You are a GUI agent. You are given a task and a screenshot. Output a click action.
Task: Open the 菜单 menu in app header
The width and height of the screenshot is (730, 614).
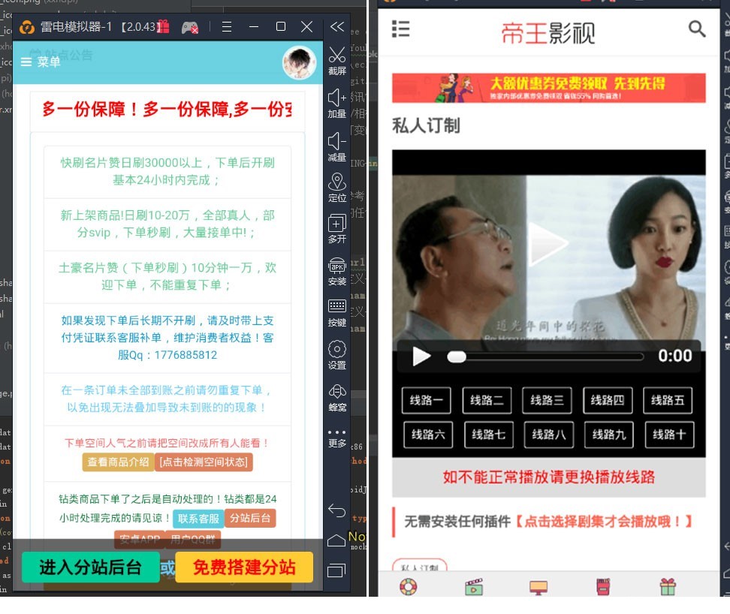[x=41, y=62]
